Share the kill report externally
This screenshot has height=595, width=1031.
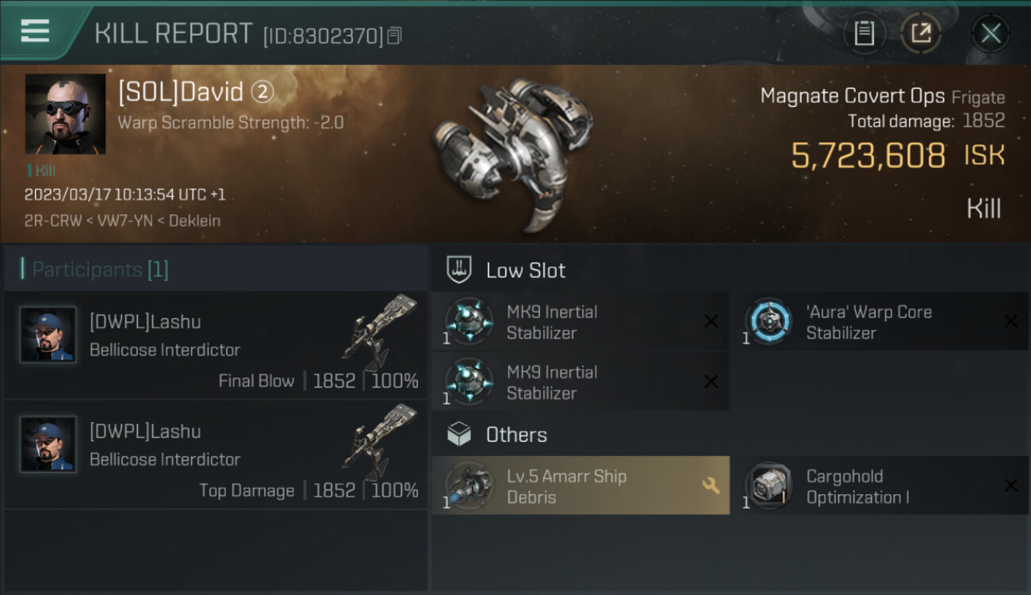(x=920, y=33)
